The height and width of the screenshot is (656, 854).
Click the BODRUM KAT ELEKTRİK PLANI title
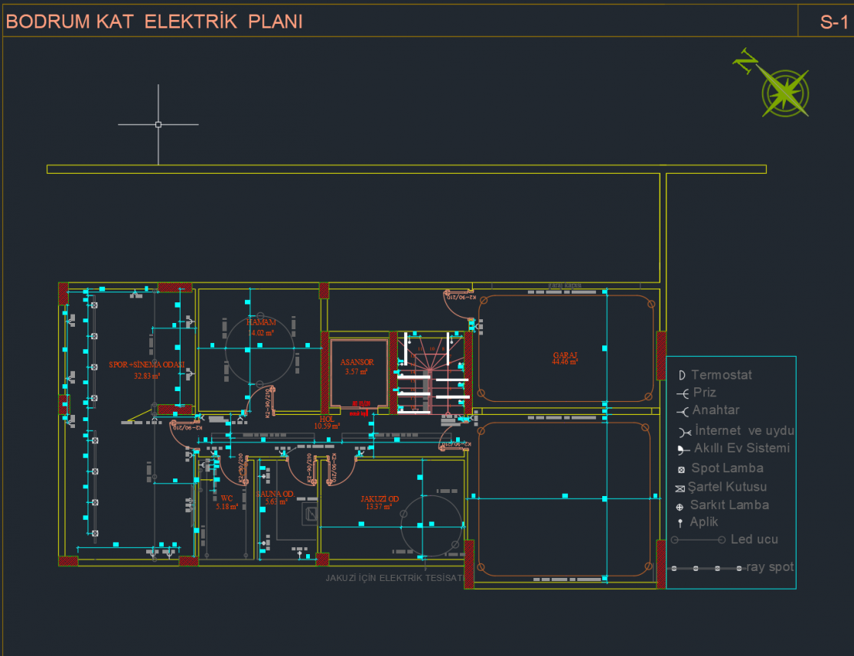[x=154, y=21]
